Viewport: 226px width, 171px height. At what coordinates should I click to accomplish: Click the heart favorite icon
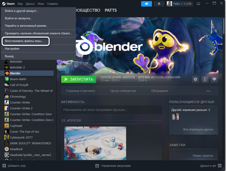(x=214, y=79)
